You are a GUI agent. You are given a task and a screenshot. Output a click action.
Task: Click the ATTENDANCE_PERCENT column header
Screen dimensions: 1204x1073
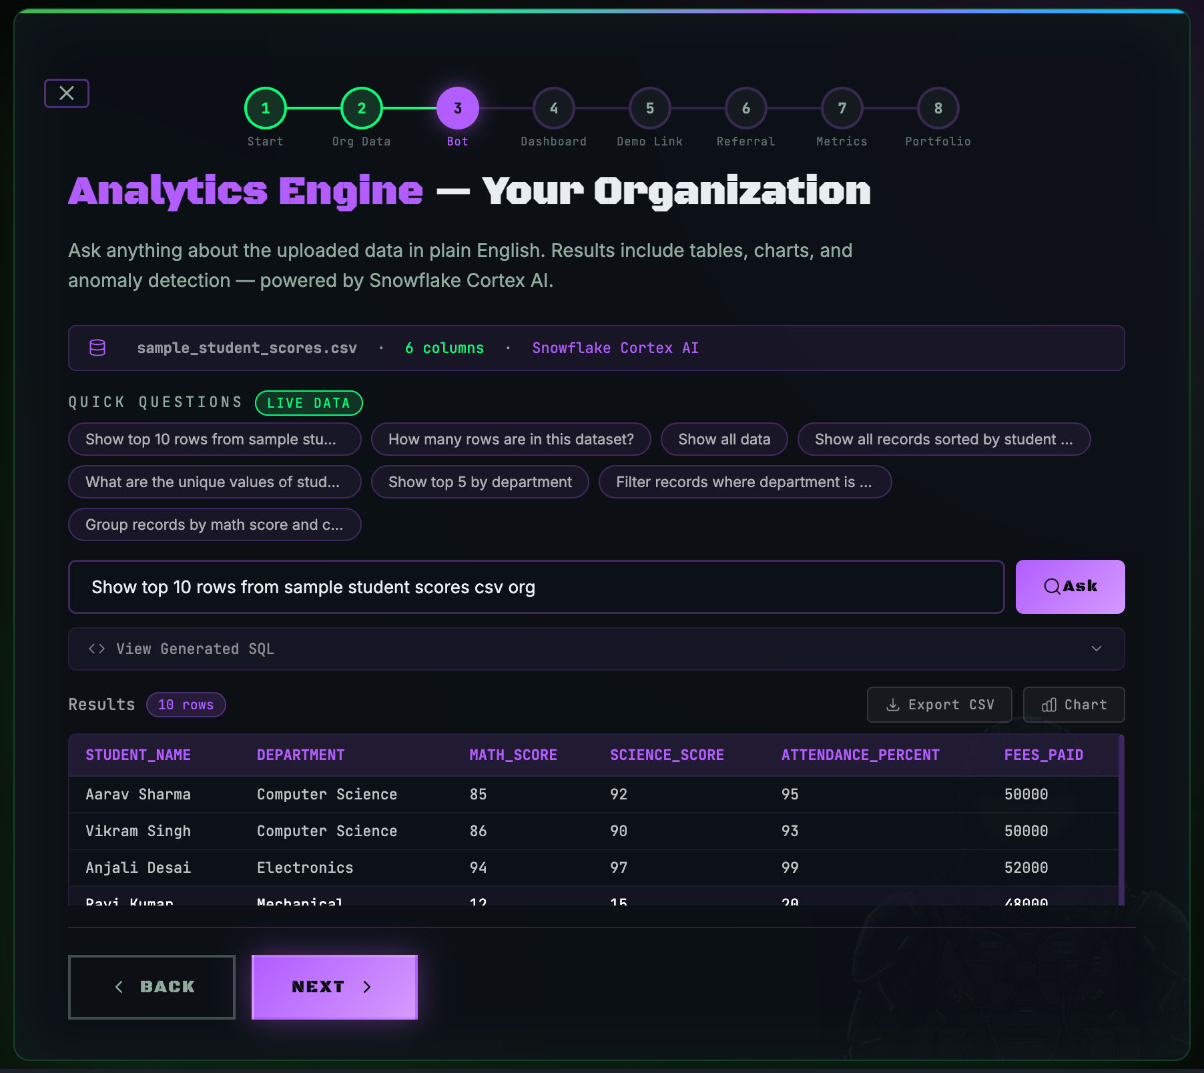tap(860, 755)
